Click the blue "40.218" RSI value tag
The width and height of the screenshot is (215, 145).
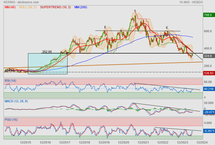tap(209, 89)
